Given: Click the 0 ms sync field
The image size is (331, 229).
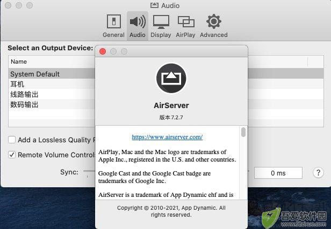Looking at the screenshot, I should pyautogui.click(x=278, y=173).
